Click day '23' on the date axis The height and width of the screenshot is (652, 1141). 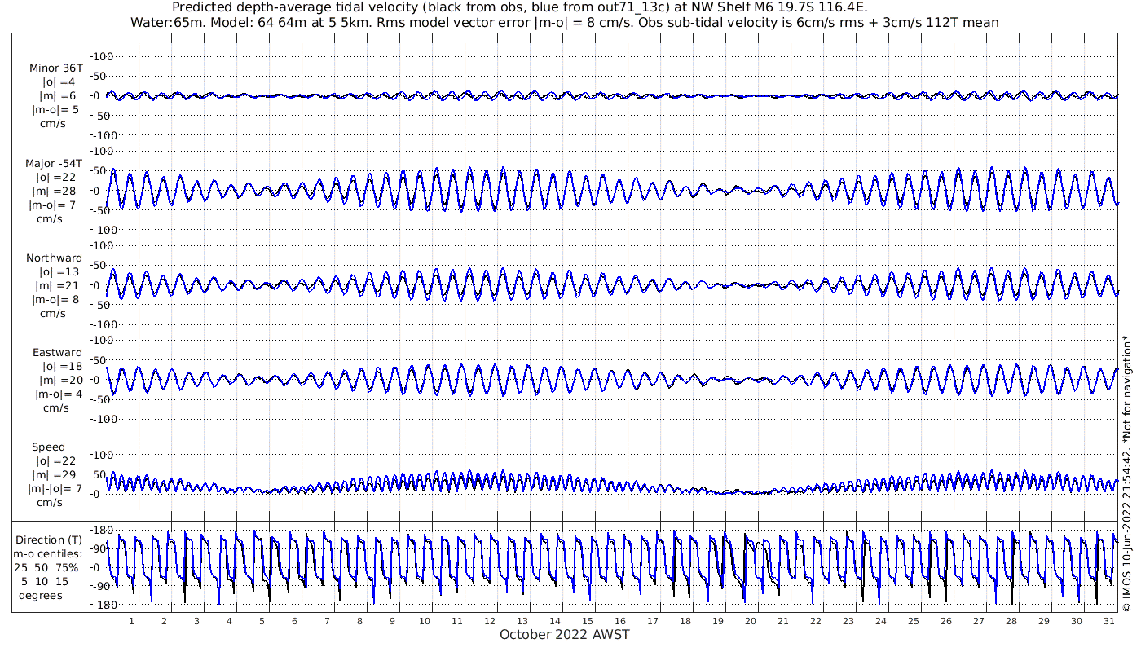tap(848, 621)
